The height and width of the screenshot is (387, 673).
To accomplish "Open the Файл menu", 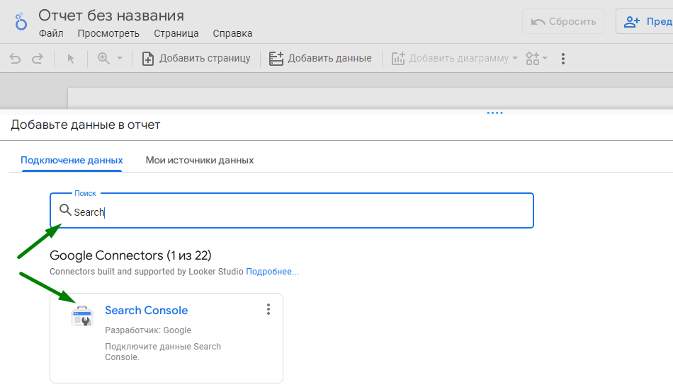I will tap(51, 33).
